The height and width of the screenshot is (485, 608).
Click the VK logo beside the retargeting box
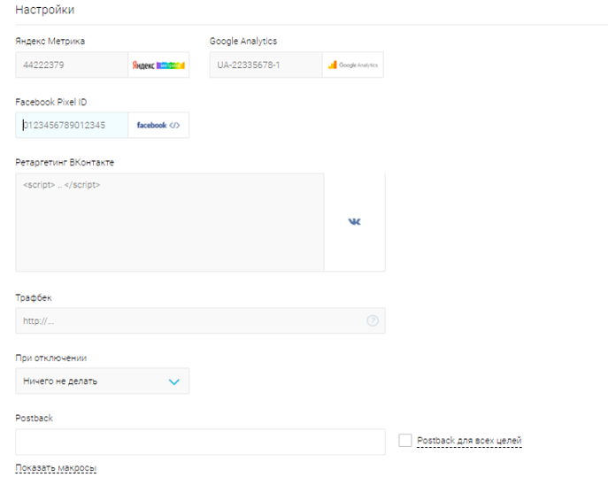pos(354,222)
